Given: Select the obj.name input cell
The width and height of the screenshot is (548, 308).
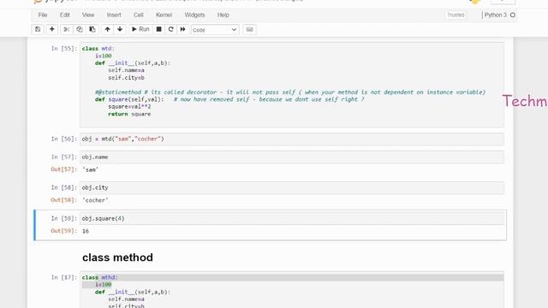Looking at the screenshot, I should point(291,157).
